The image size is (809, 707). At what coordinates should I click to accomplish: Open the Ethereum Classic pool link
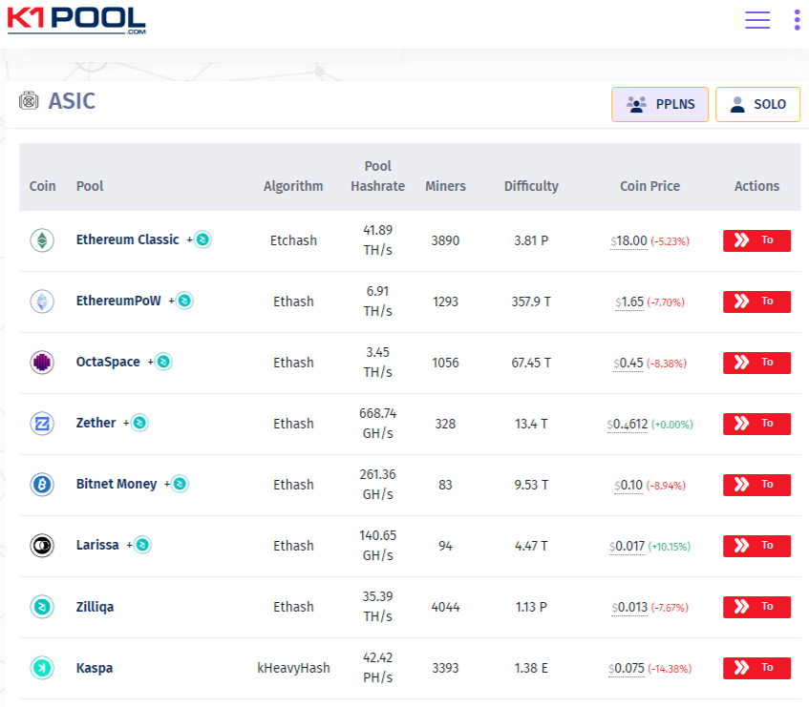[x=127, y=239]
